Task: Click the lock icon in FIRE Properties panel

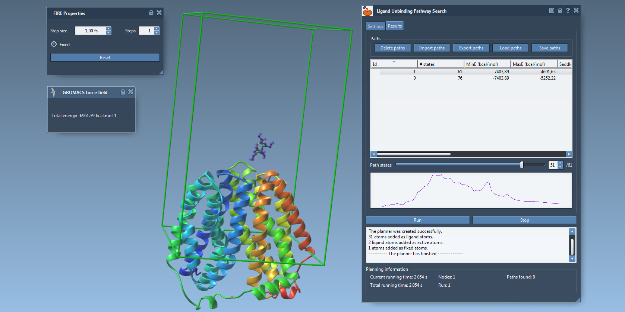Action: tap(151, 13)
